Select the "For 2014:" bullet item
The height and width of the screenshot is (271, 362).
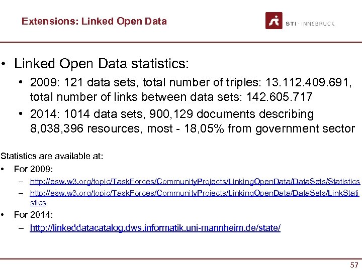point(34,215)
